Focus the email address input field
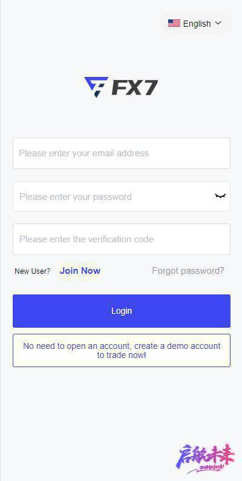Image resolution: width=242 pixels, height=481 pixels. [x=122, y=153]
